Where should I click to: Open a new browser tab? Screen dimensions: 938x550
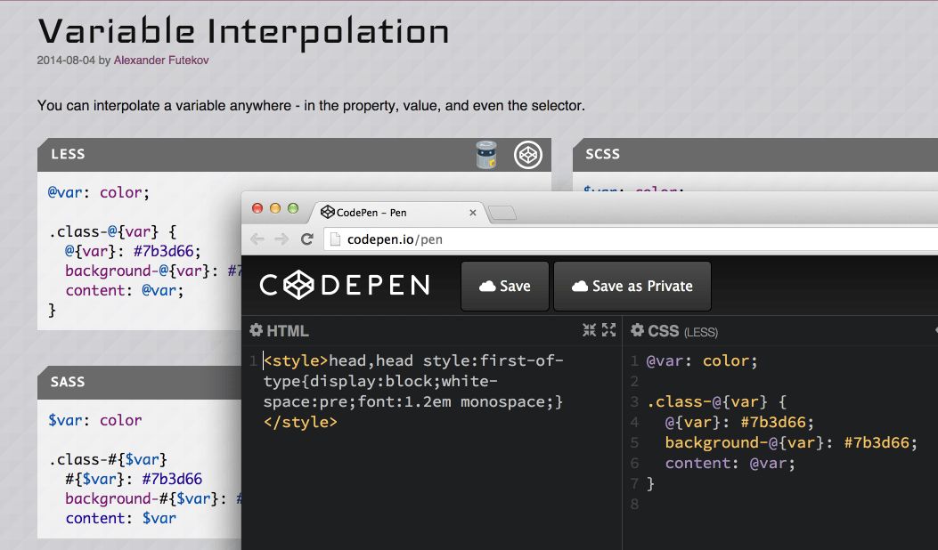[x=502, y=212]
